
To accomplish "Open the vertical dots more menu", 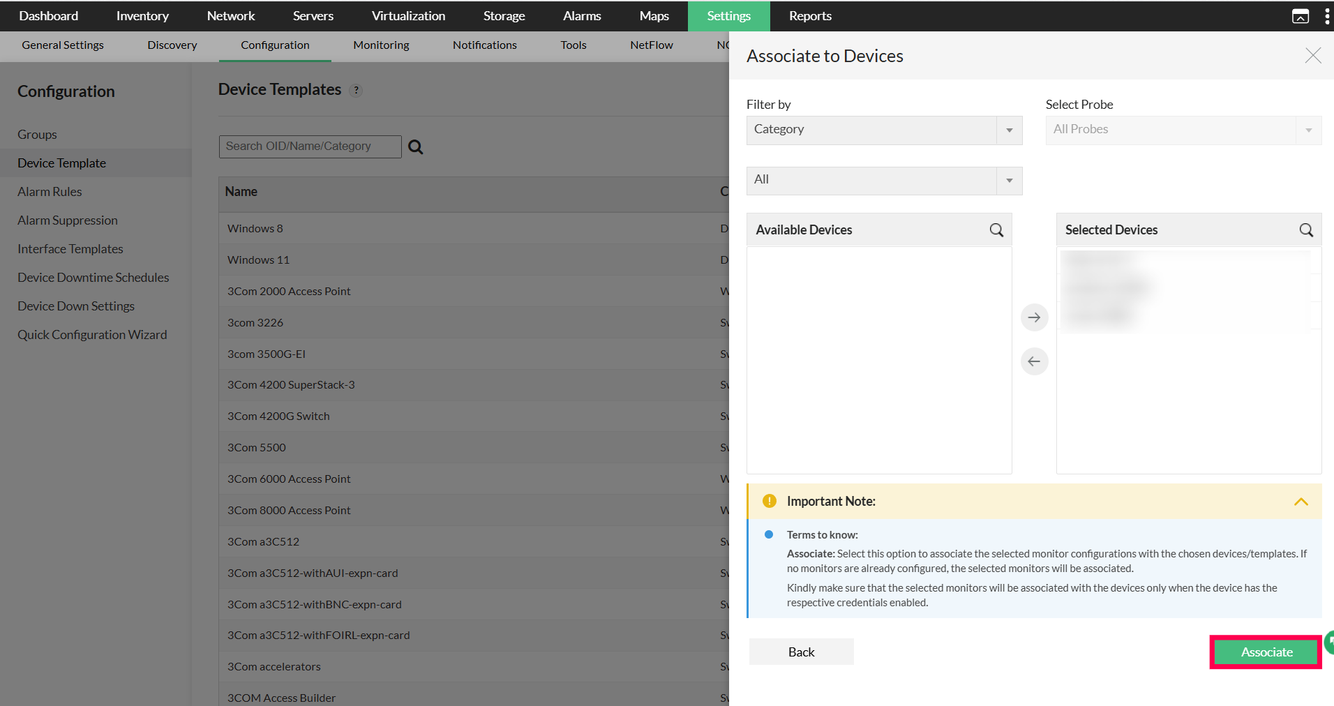I will (1326, 16).
